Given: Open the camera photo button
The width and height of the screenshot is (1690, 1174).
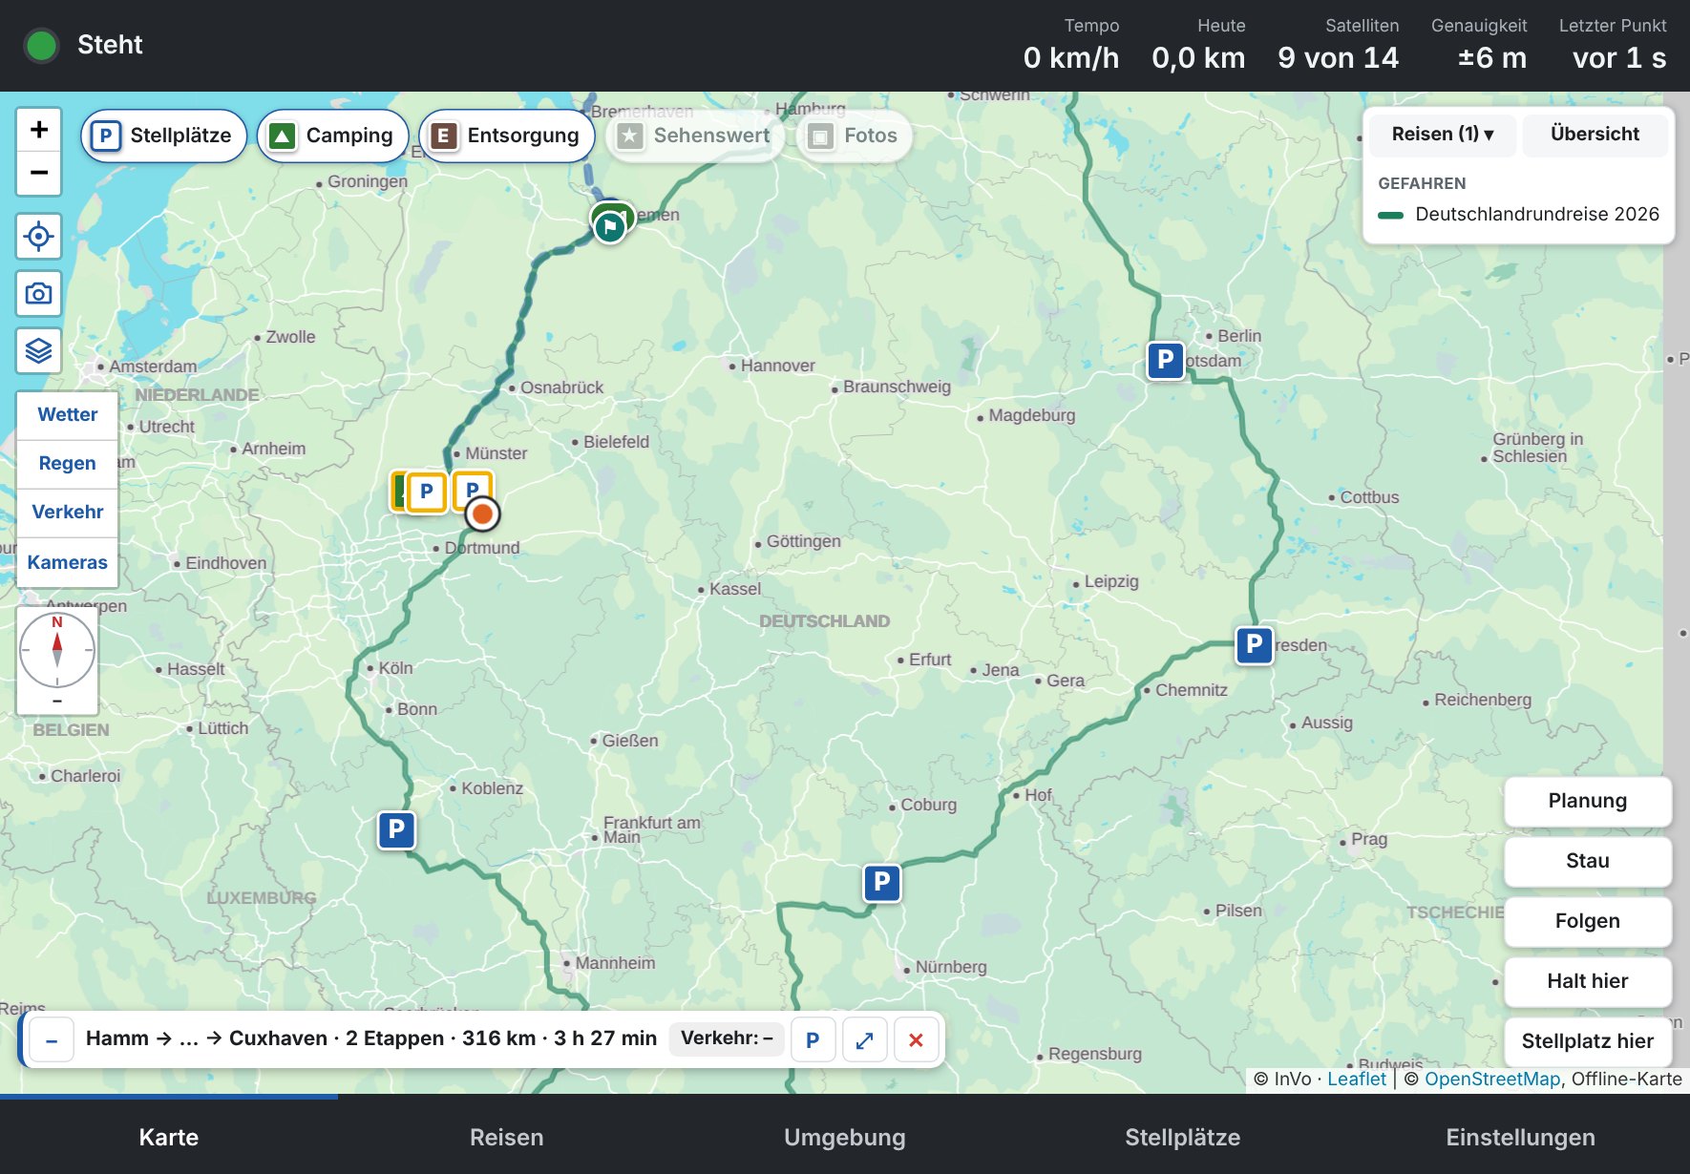Looking at the screenshot, I should (39, 294).
